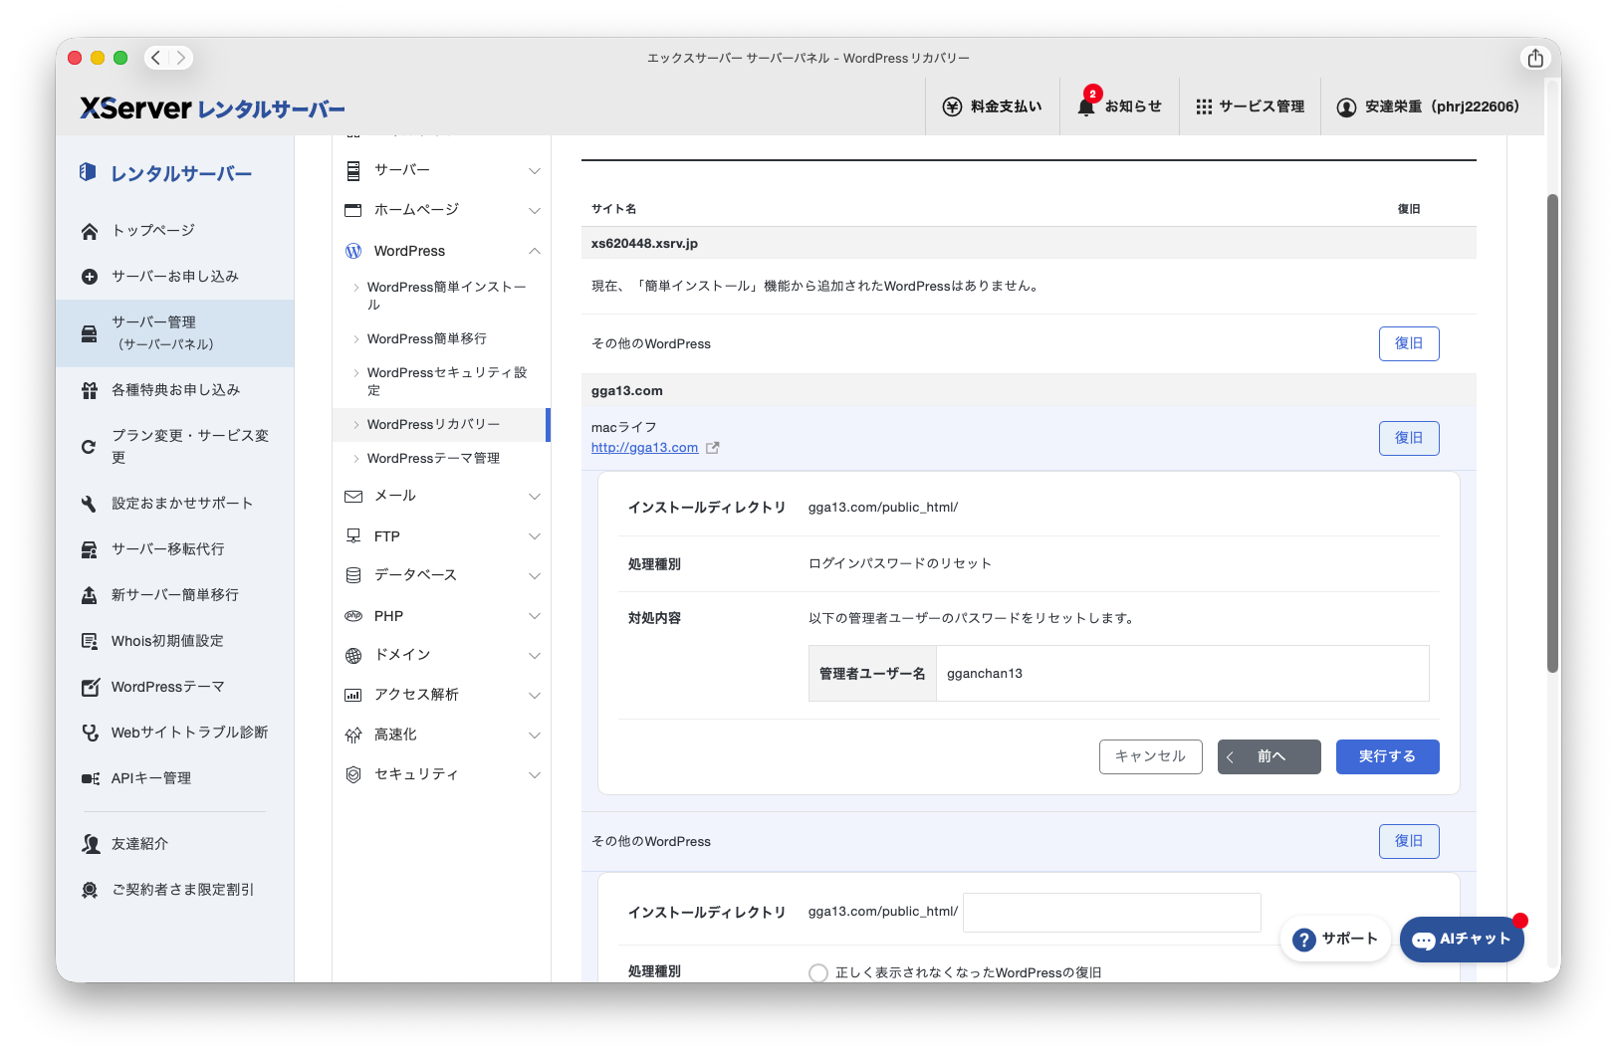Expand the データベース menu section

[441, 575]
